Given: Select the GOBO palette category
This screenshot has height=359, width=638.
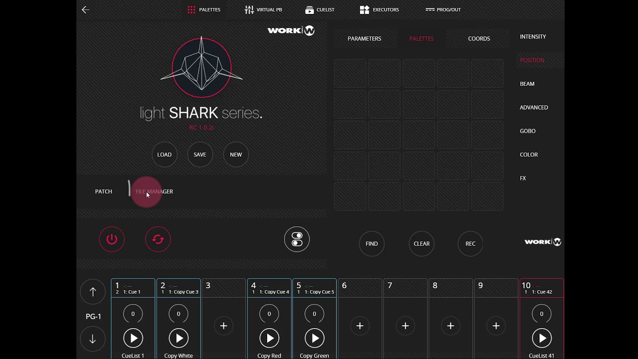Looking at the screenshot, I should click(527, 131).
